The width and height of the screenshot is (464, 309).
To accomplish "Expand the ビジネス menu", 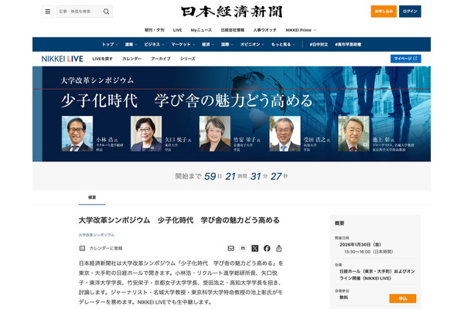I will pyautogui.click(x=154, y=44).
